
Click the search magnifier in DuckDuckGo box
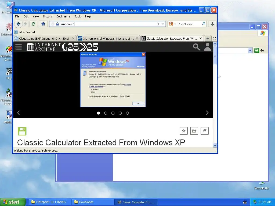[x=204, y=24]
